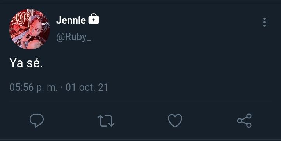This screenshot has width=281, height=141.
Task: Click the padlock icon beside Jennie
Action: [94, 19]
